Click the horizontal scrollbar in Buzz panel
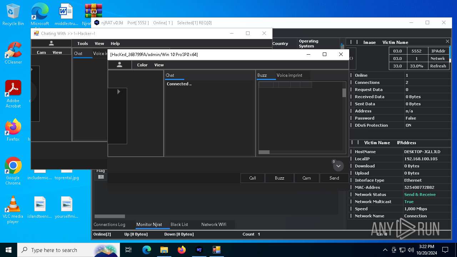 tap(264, 152)
